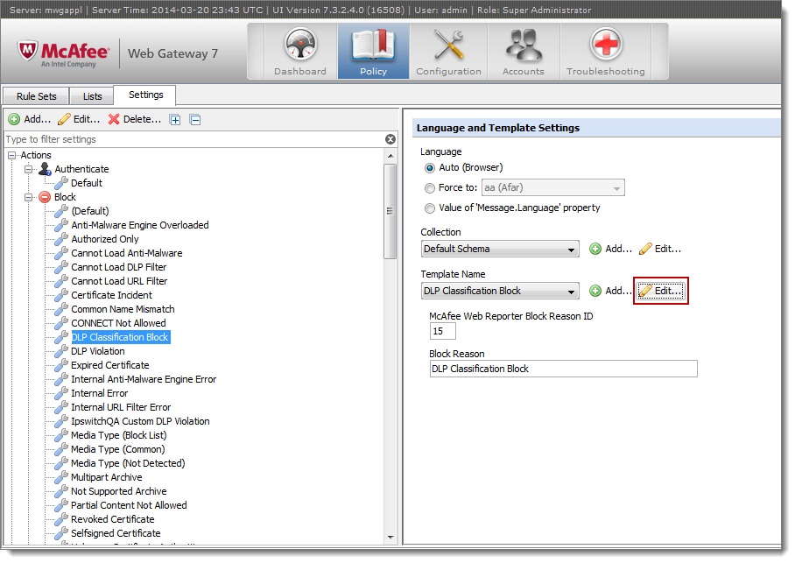The image size is (795, 563).
Task: Click the green Add icon in settings toolbar
Action: coord(14,120)
